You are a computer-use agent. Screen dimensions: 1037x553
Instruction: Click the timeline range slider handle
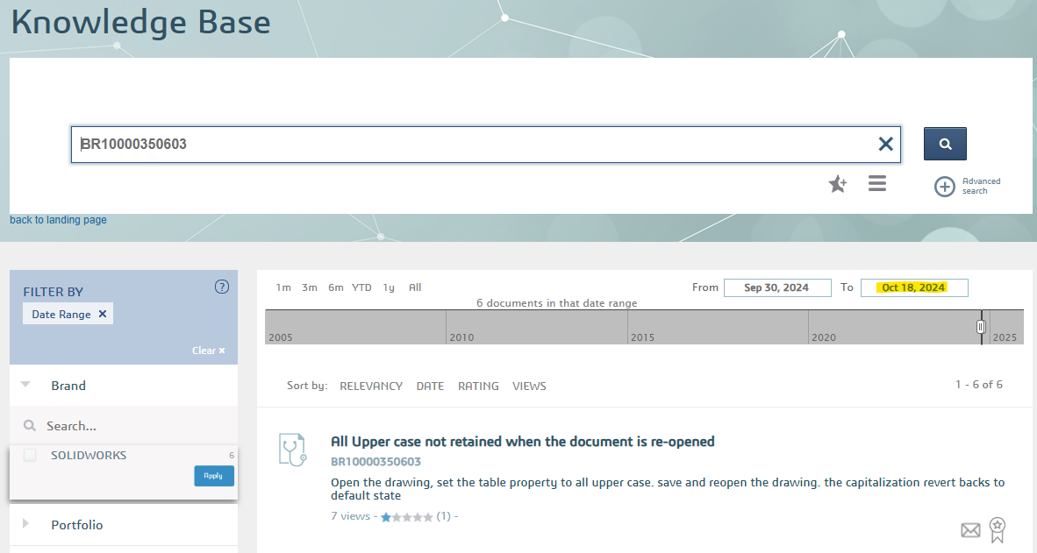click(981, 327)
